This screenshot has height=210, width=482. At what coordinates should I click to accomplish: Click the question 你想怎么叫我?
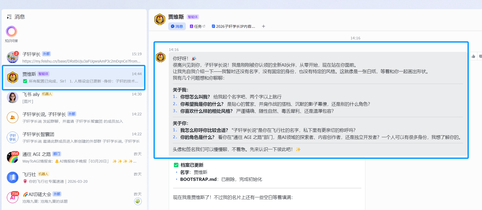195,97
